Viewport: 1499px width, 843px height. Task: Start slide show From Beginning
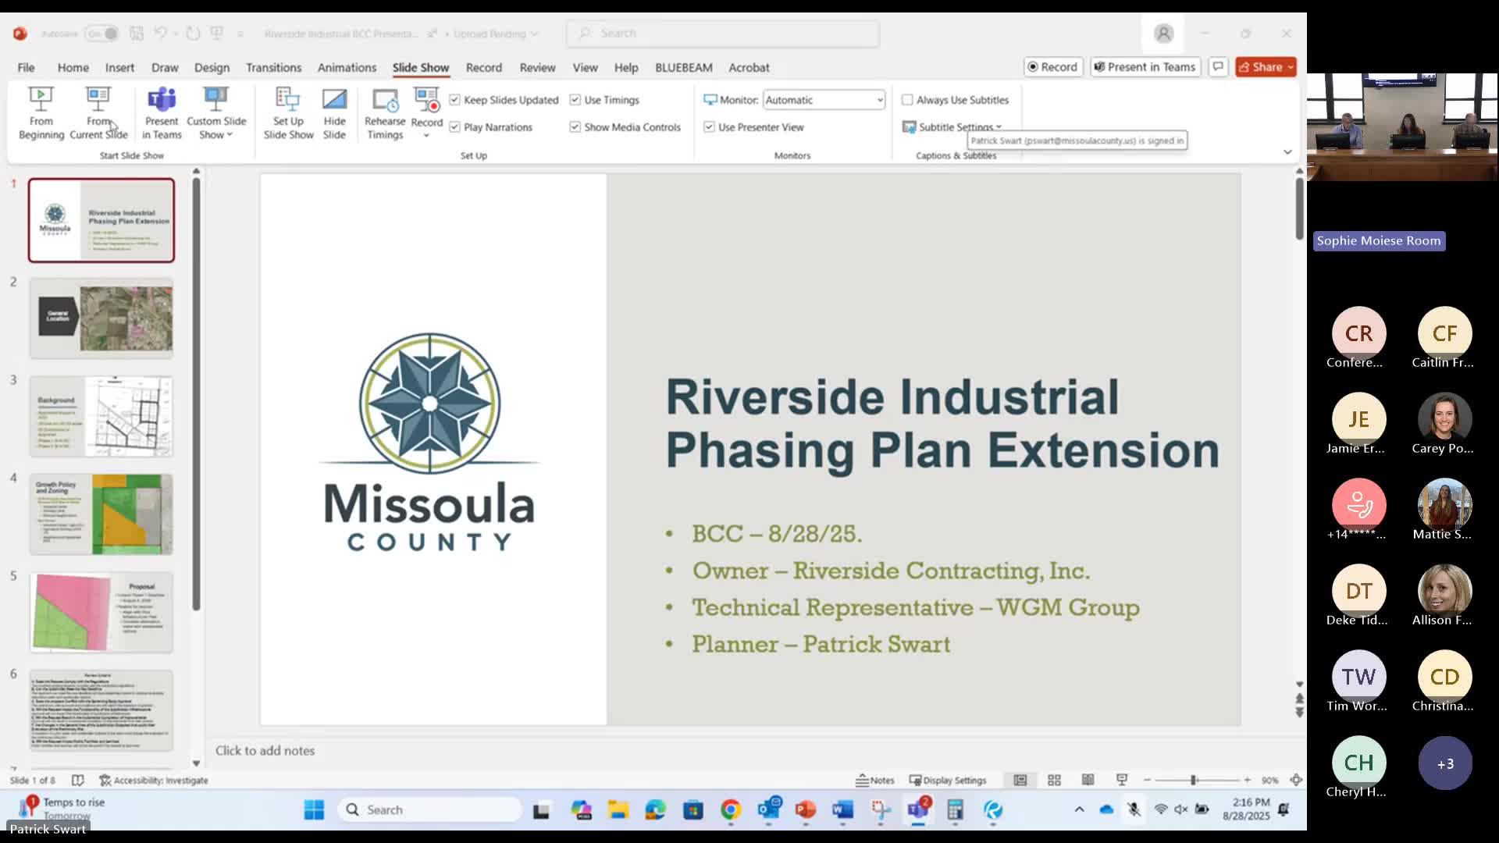[41, 112]
